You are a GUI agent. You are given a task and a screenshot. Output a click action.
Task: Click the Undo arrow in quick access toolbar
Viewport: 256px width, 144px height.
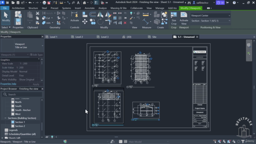tap(30, 3)
